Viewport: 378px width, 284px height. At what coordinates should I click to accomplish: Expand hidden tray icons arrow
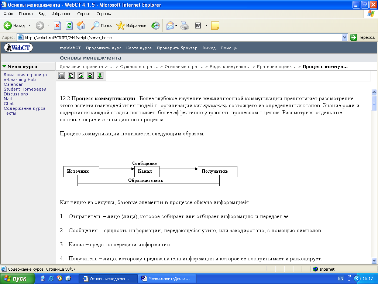pos(357,278)
